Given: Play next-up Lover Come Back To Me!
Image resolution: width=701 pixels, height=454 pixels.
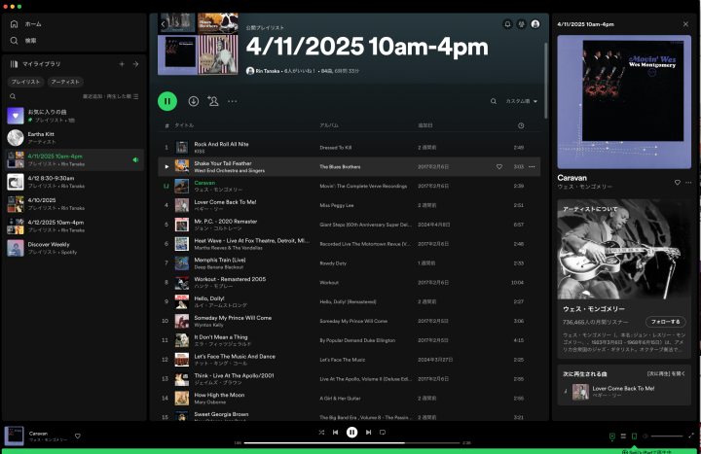Looking at the screenshot, I should click(x=624, y=392).
